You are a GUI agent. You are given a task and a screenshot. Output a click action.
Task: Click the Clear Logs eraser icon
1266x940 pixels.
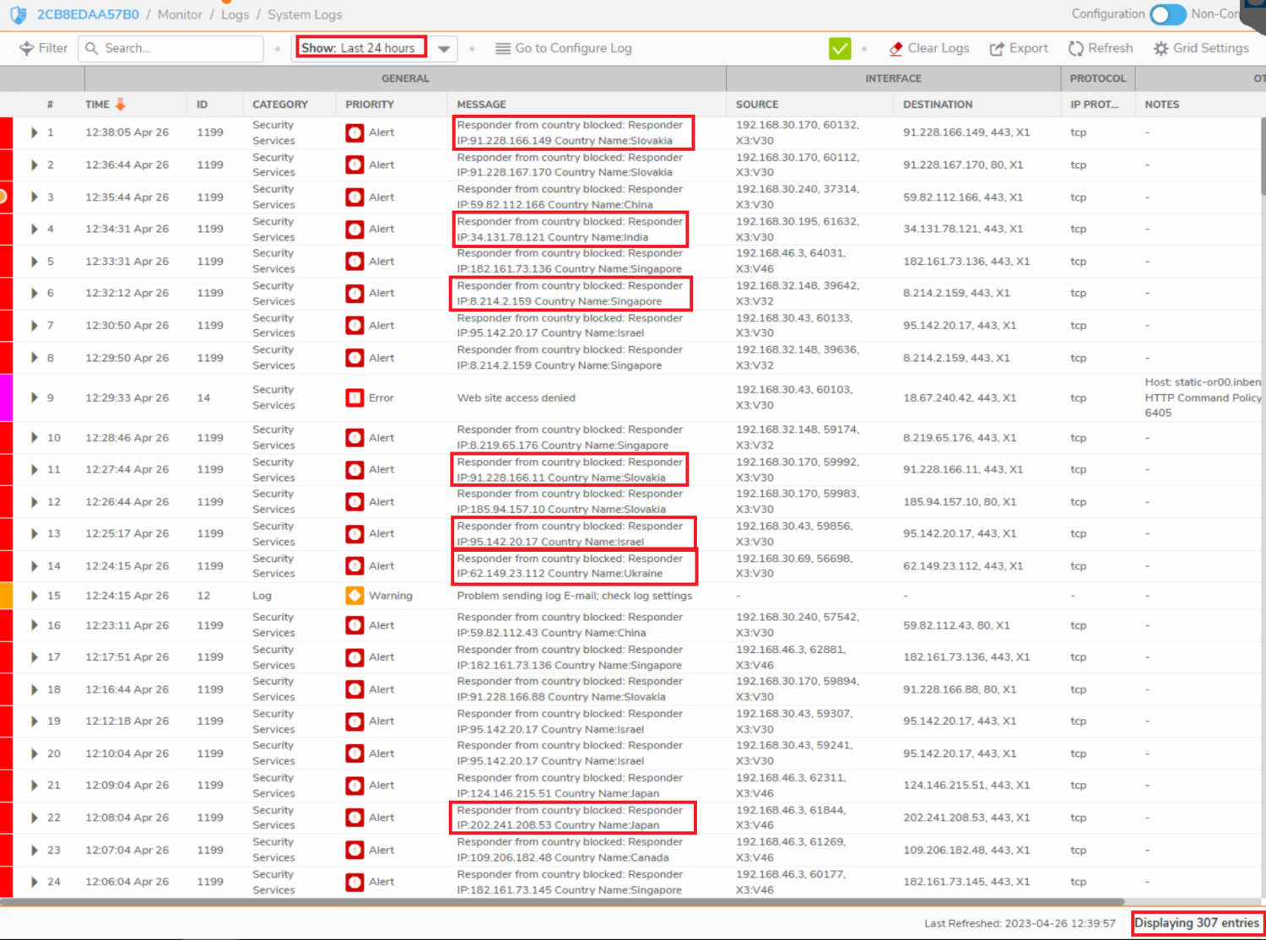895,49
